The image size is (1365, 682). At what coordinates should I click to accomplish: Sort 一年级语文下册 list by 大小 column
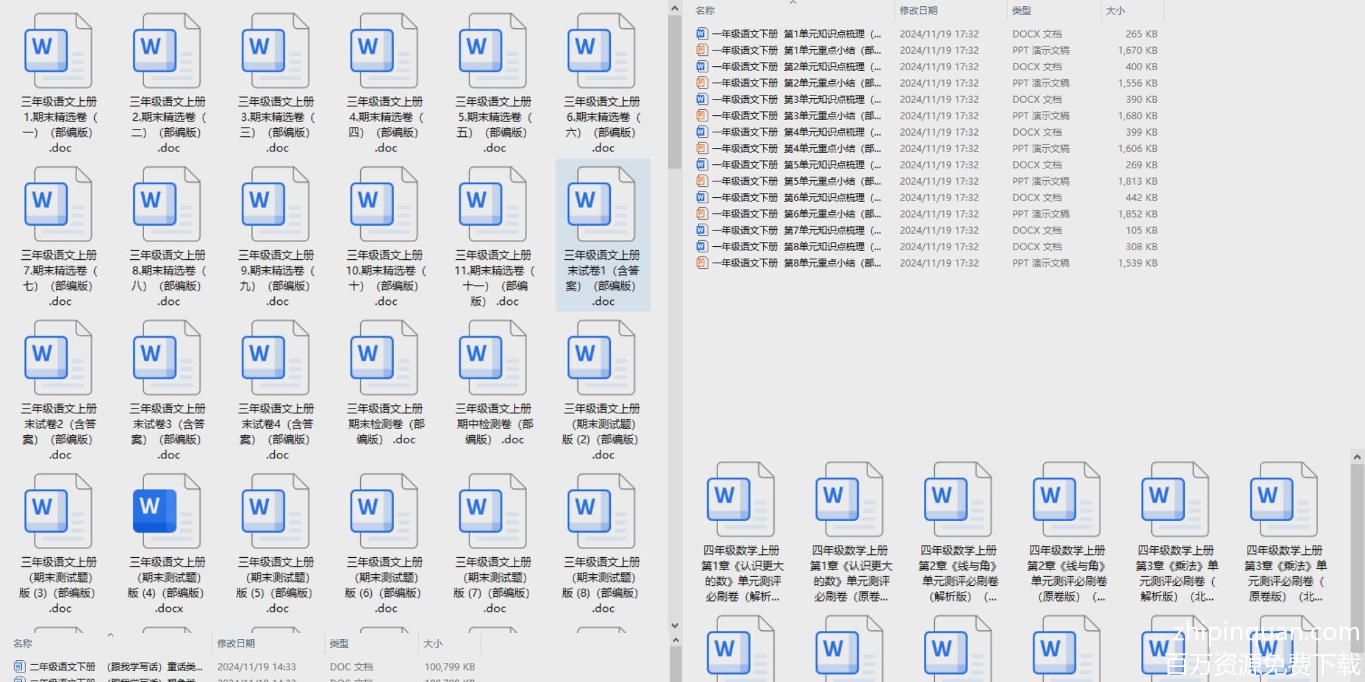point(1115,10)
